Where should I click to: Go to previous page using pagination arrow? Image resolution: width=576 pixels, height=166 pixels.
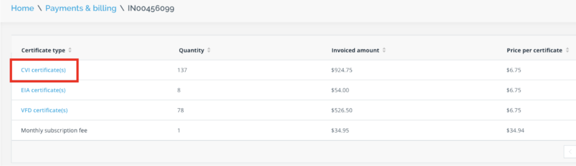(x=570, y=152)
